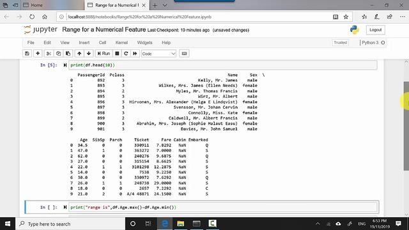The width and height of the screenshot is (409, 230).
Task: Open the command palette keyboard icon
Action: pyautogui.click(x=184, y=54)
